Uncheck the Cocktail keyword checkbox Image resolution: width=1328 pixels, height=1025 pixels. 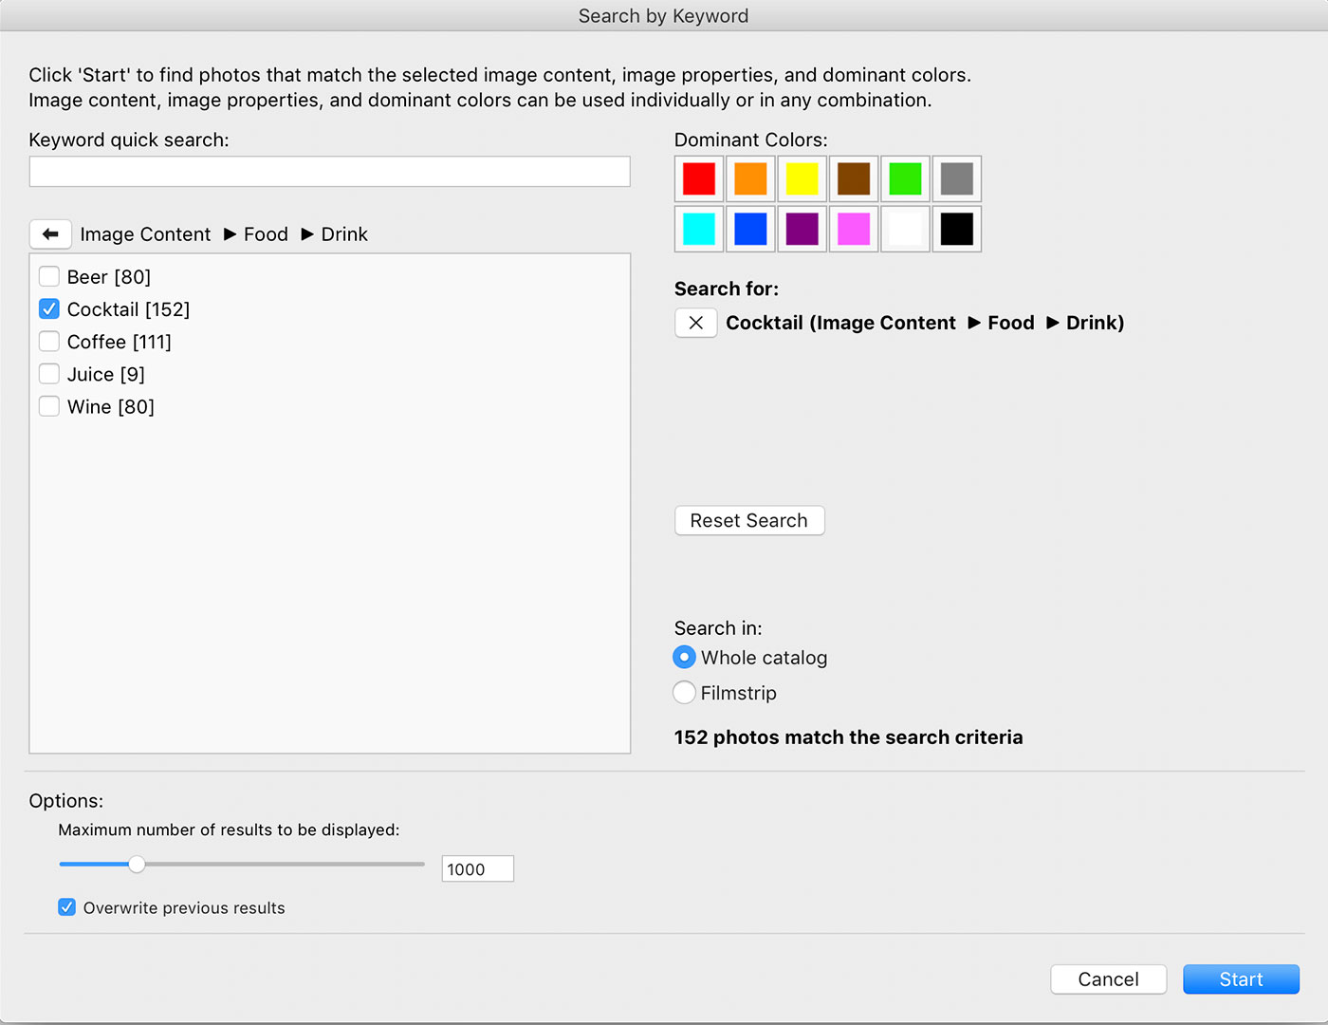click(49, 309)
